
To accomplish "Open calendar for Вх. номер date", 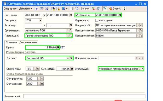I will 71,25.
